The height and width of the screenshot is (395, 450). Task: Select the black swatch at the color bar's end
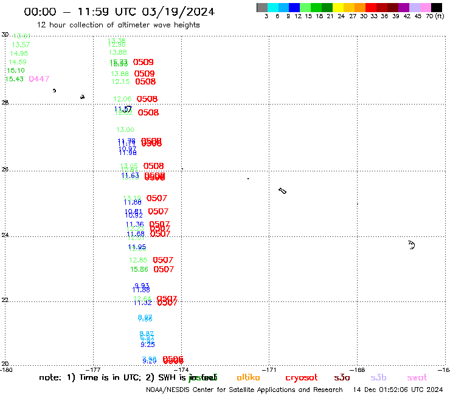click(x=437, y=7)
